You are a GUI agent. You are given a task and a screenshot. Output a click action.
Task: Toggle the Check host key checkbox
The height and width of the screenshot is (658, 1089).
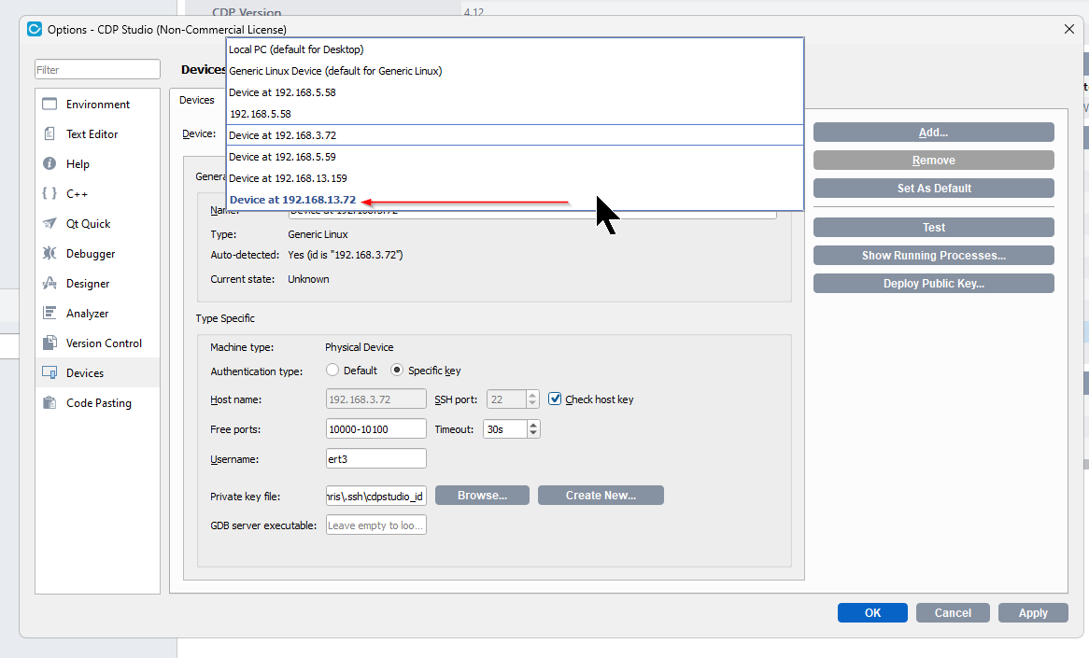point(555,399)
